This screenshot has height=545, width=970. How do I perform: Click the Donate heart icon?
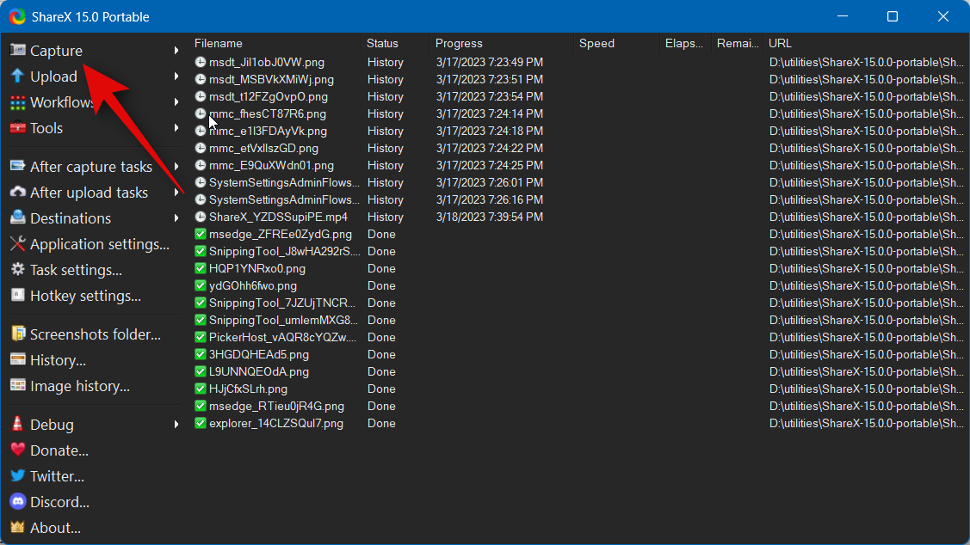click(17, 450)
